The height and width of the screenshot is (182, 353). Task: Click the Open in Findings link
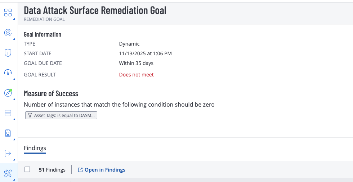click(105, 170)
